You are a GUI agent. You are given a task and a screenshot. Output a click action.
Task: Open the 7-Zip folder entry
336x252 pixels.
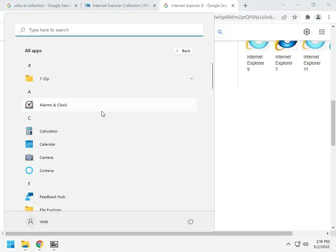coord(109,79)
